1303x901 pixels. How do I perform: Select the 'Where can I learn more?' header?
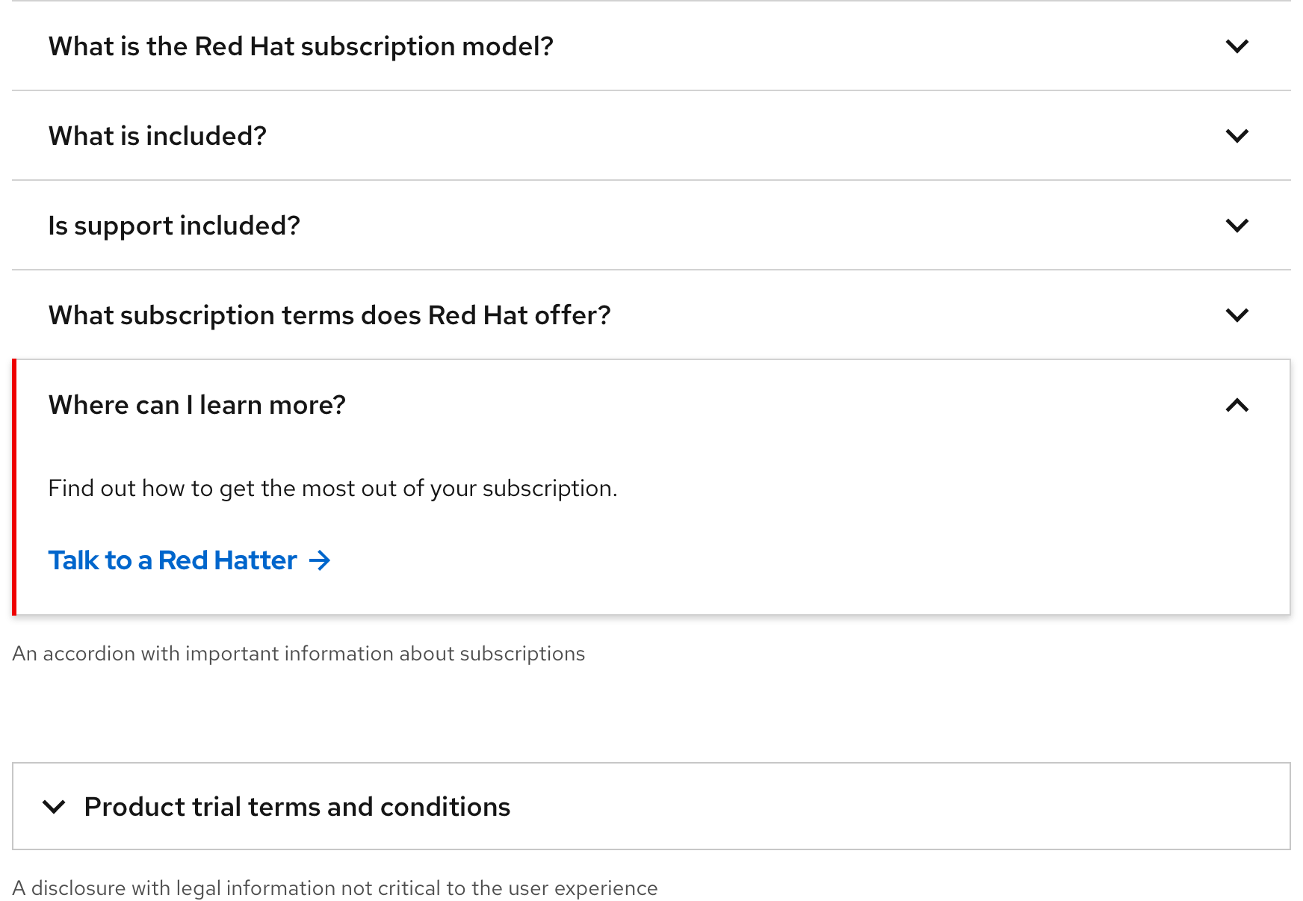197,405
